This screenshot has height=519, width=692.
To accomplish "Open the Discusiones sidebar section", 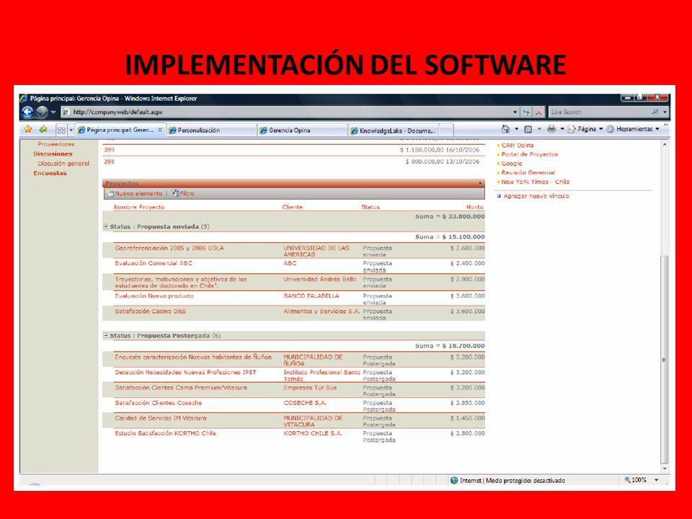I will tap(53, 154).
